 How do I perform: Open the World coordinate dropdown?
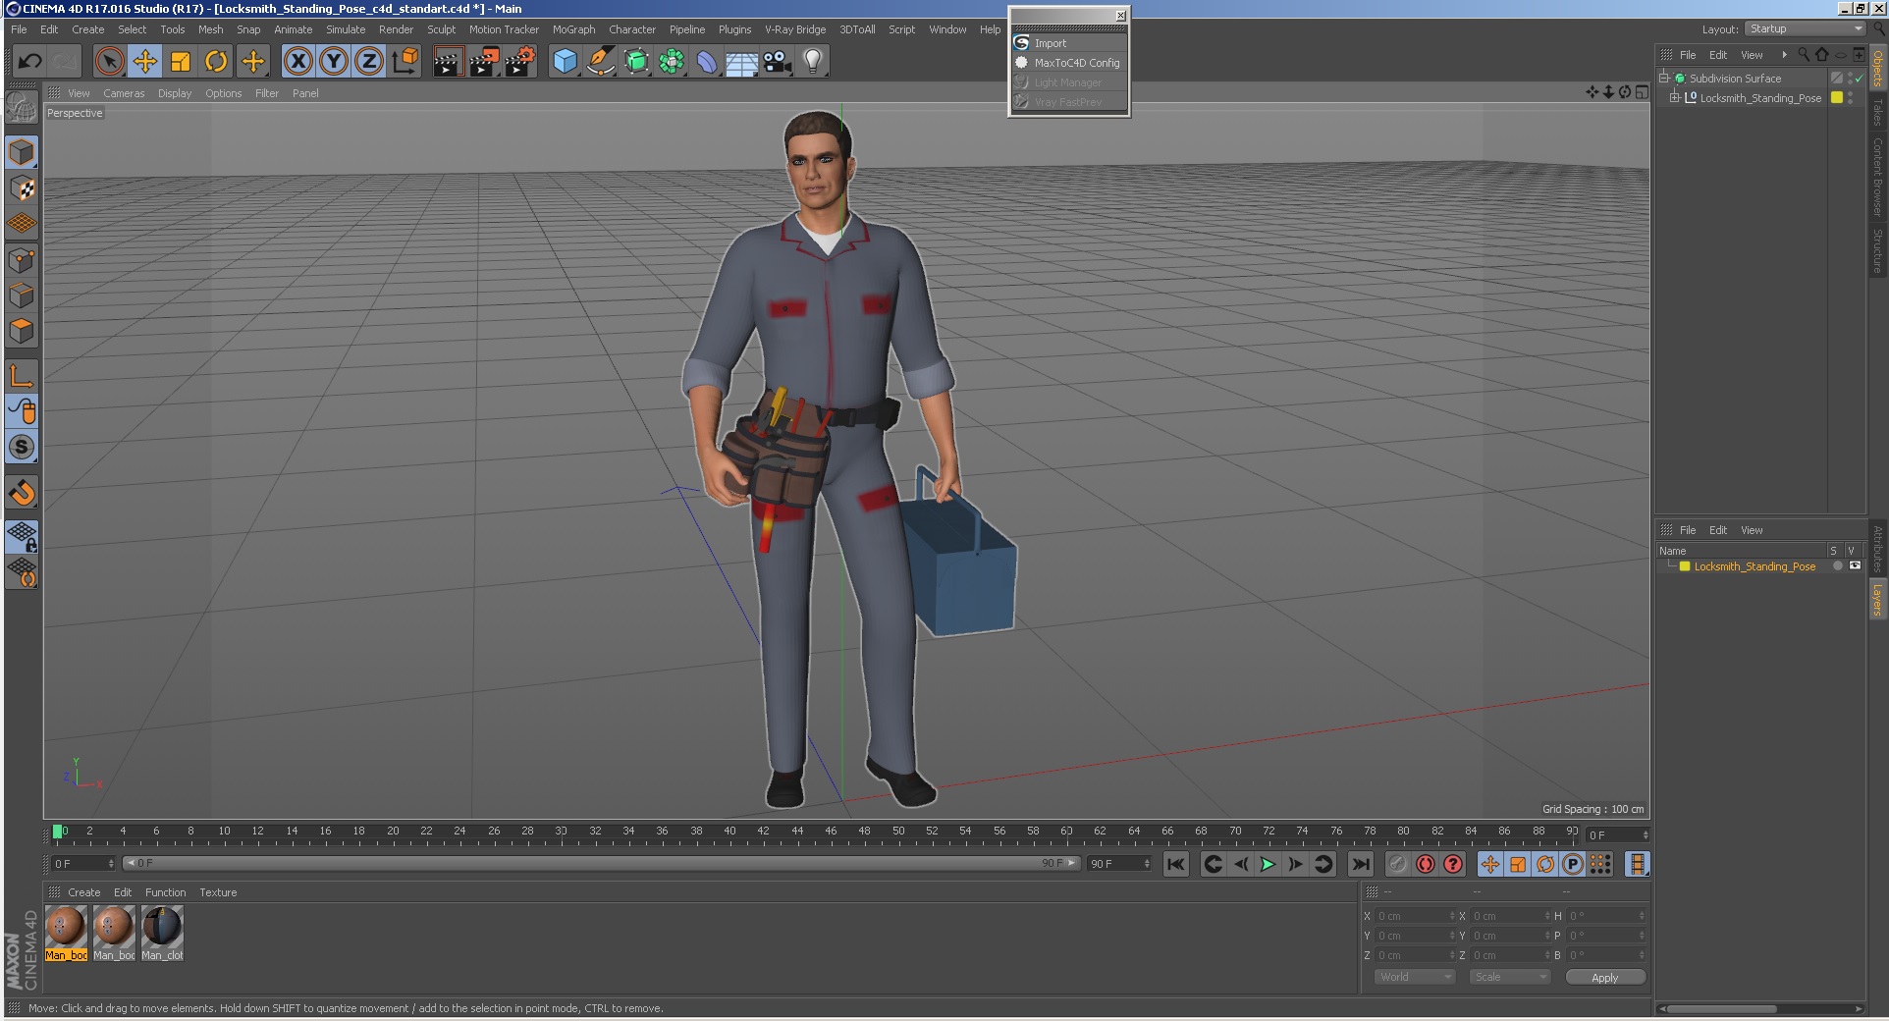[x=1414, y=977]
